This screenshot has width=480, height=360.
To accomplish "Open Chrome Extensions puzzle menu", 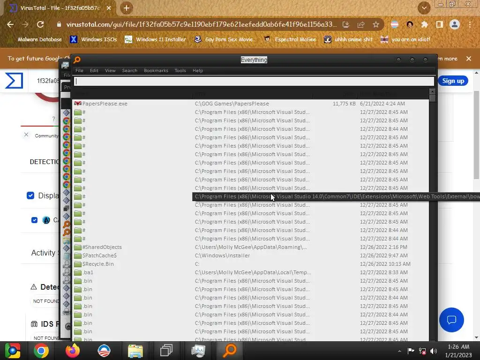I will (425, 24).
